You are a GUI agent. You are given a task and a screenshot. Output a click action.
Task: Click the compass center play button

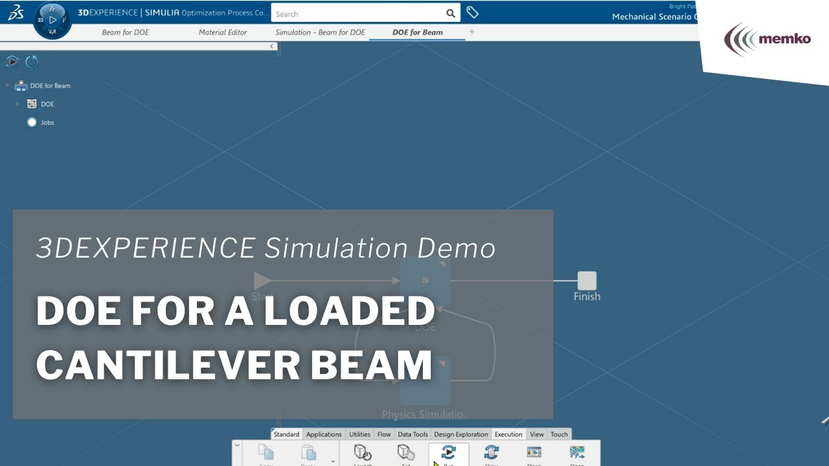tap(53, 20)
